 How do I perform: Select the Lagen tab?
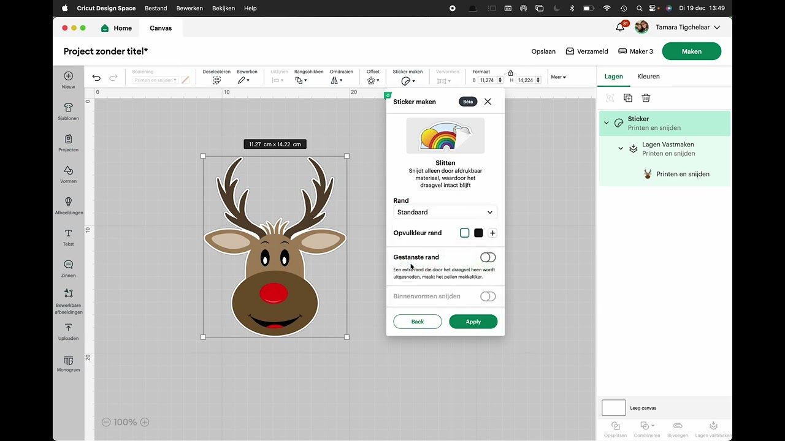pyautogui.click(x=613, y=77)
